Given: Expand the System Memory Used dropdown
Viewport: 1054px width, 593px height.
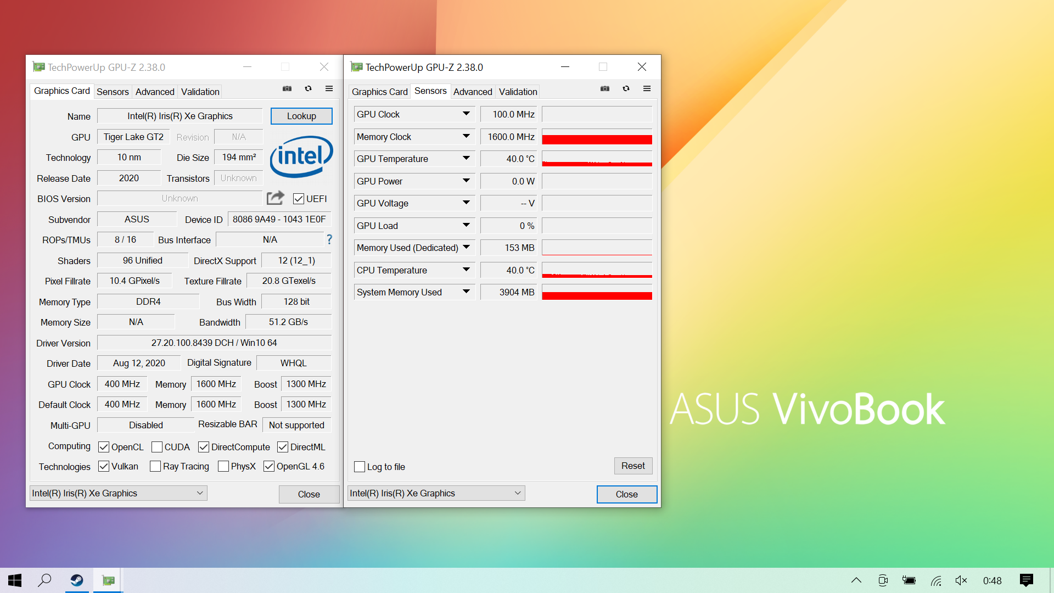Looking at the screenshot, I should pos(466,292).
